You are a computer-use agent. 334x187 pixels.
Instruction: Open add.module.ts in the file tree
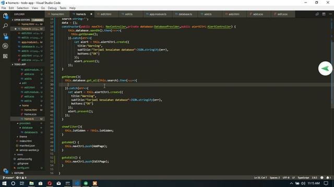[31, 70]
